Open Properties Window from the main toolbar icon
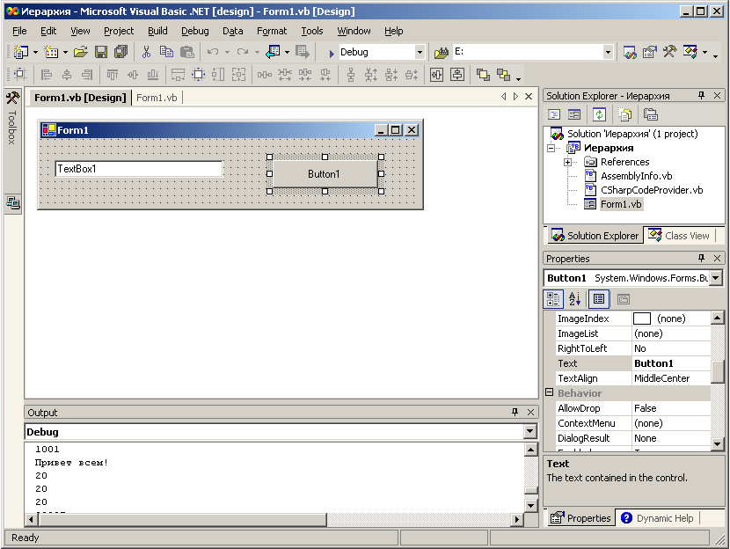 649,52
